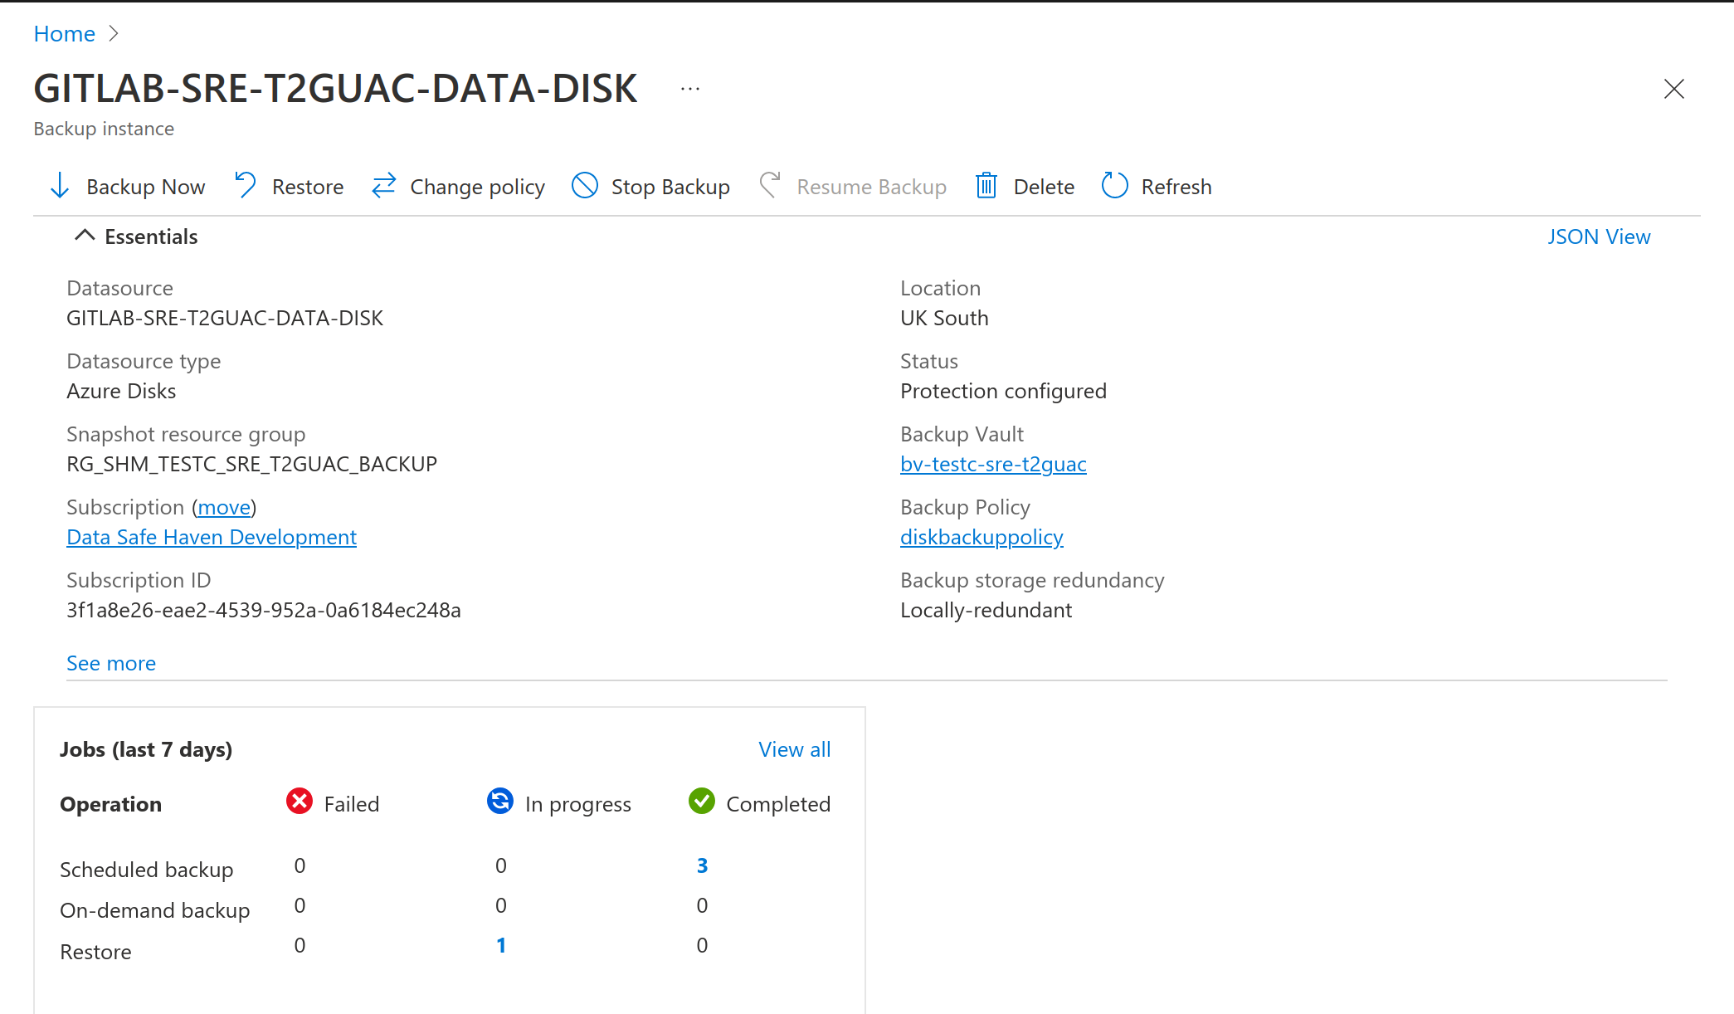The width and height of the screenshot is (1734, 1014).
Task: Click the Change policy label
Action: 478,187
